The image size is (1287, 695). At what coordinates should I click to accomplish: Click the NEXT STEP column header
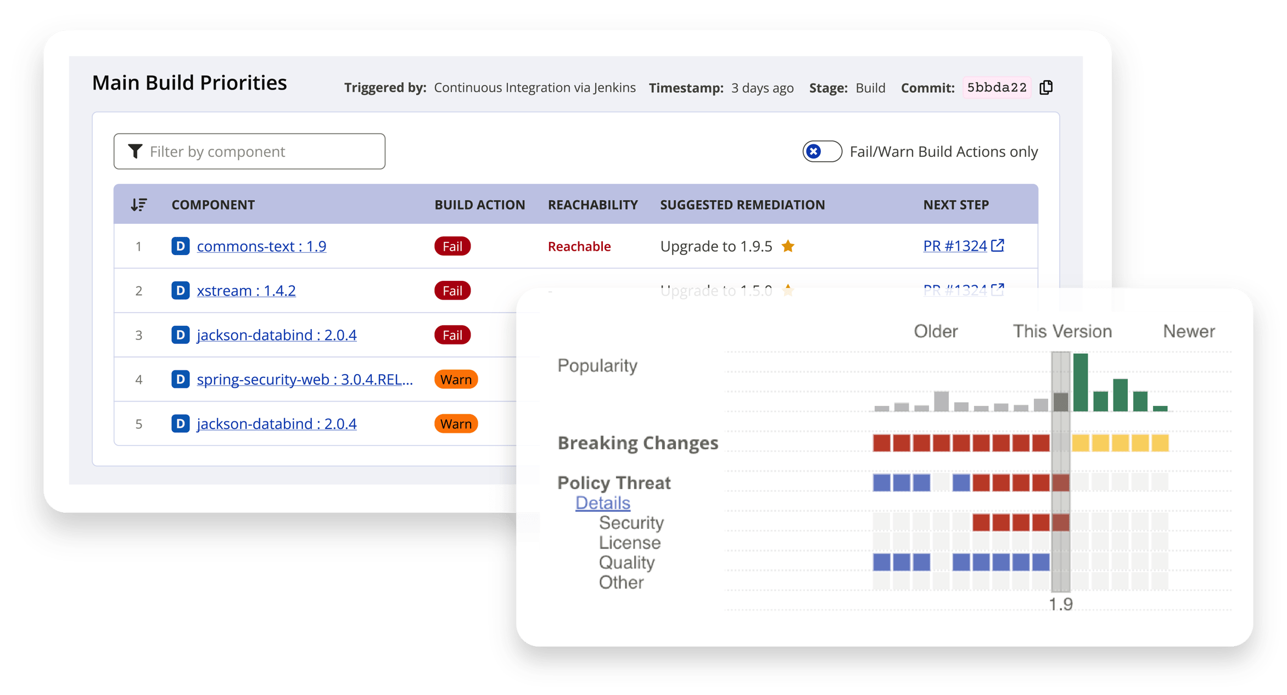pyautogui.click(x=956, y=205)
